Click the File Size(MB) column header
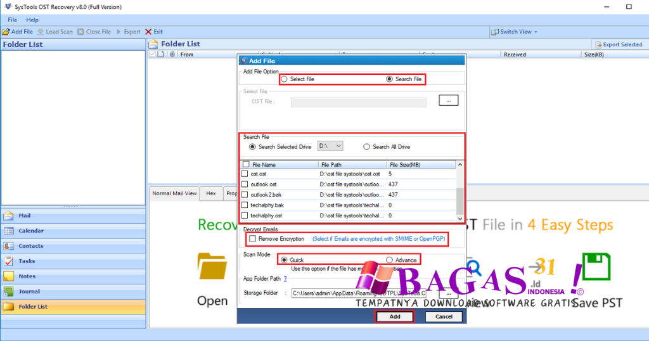649x341 pixels. (421, 165)
